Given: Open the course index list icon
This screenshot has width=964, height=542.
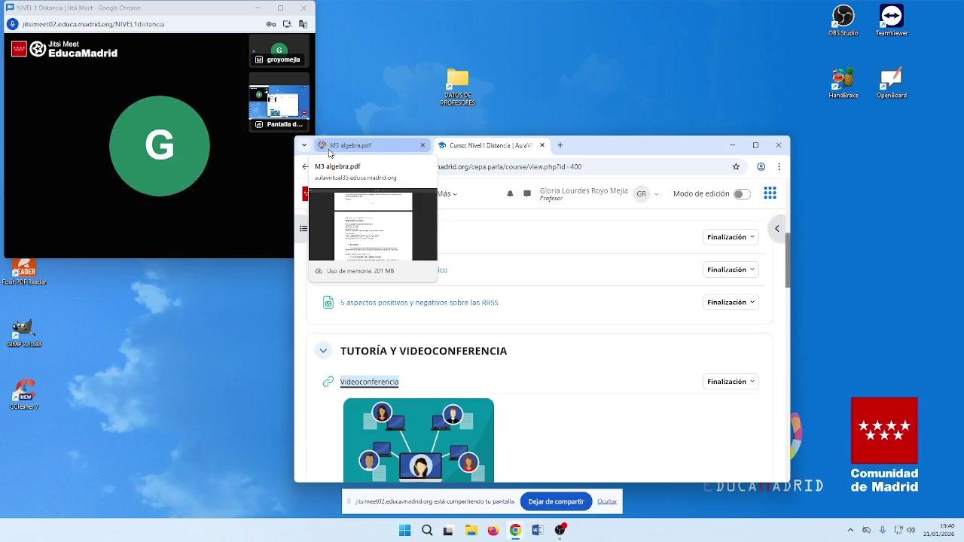Looking at the screenshot, I should 304,229.
